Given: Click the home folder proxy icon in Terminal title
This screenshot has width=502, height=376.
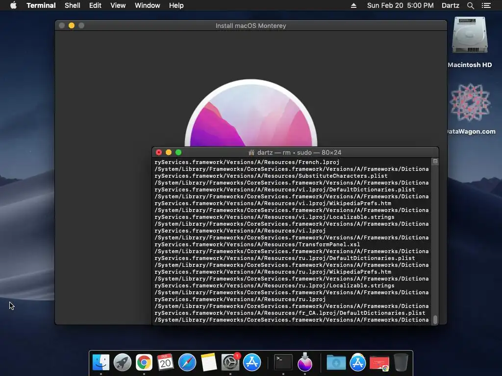Looking at the screenshot, I should (x=251, y=153).
